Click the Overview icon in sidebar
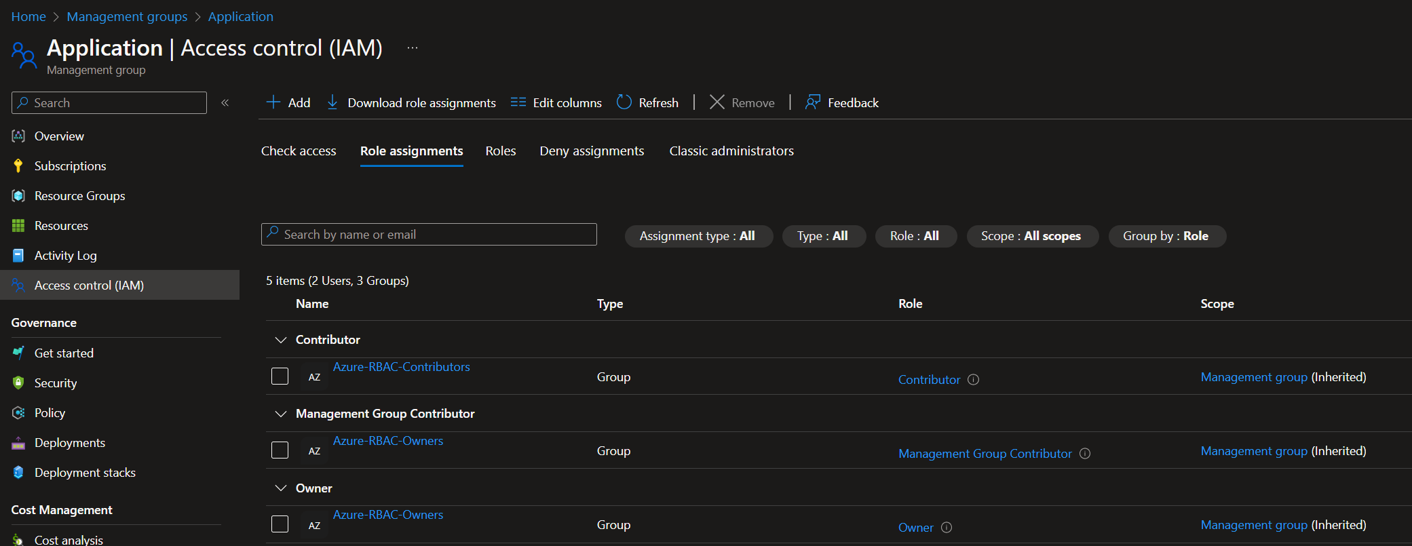Image resolution: width=1412 pixels, height=546 pixels. [x=18, y=136]
